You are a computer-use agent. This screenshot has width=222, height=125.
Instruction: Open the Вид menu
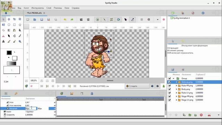pos(19,8)
